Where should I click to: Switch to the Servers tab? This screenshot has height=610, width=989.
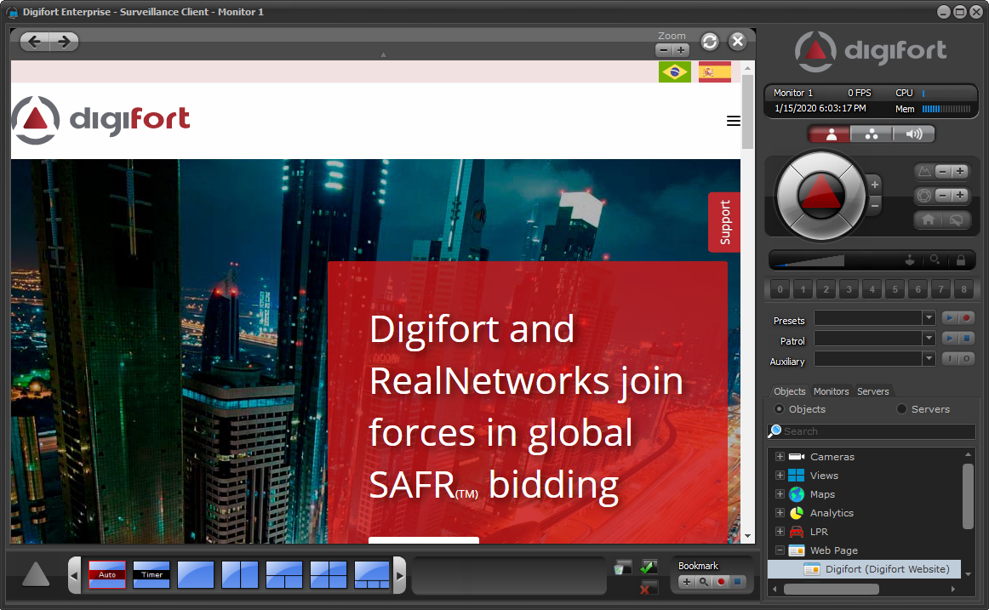873,391
